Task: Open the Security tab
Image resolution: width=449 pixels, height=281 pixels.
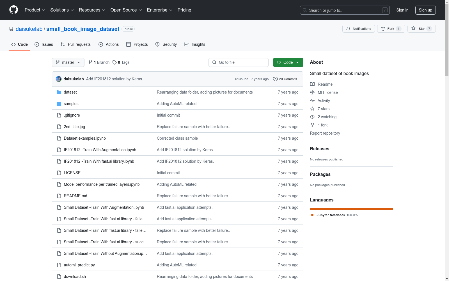Action: click(x=166, y=44)
